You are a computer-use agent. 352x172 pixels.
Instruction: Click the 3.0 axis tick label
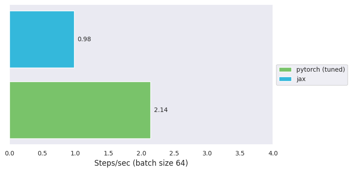coord(207,153)
